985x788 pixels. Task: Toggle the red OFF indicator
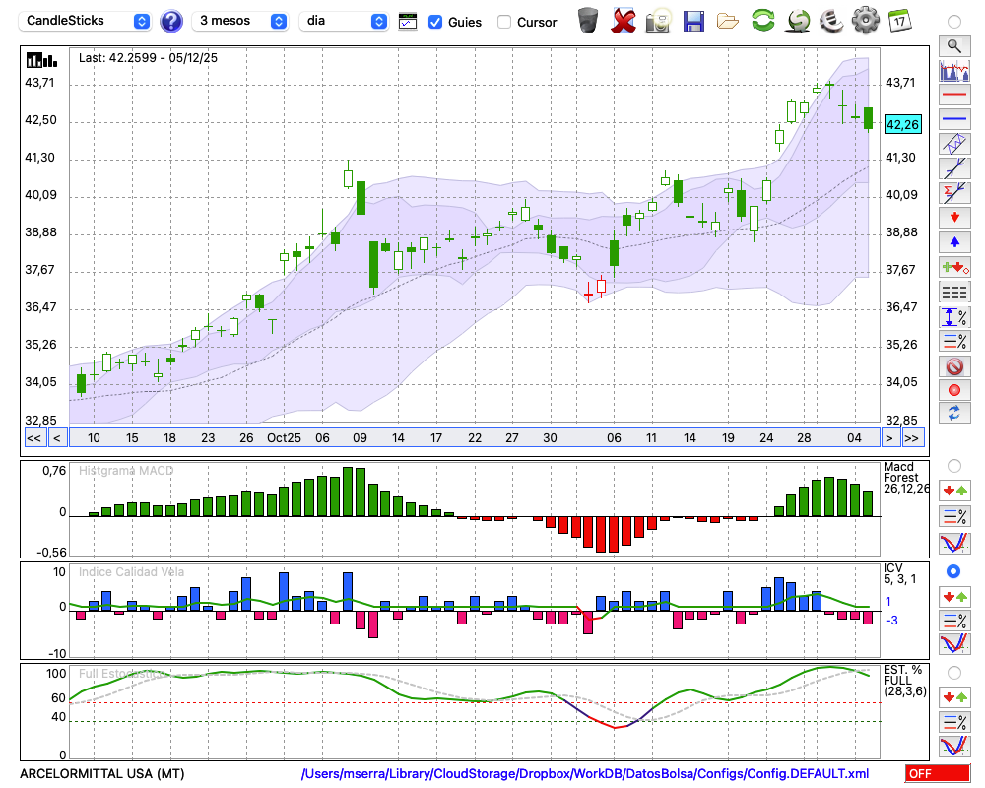point(938,773)
